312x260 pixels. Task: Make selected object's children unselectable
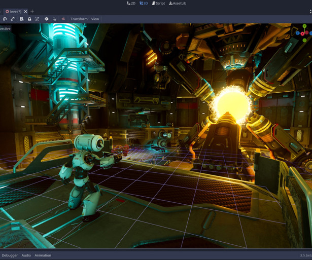[37, 19]
